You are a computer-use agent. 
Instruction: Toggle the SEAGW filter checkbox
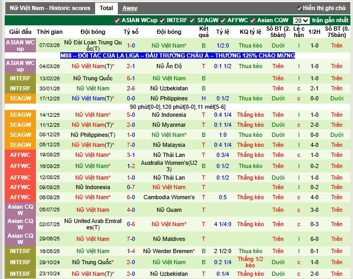click(x=193, y=21)
